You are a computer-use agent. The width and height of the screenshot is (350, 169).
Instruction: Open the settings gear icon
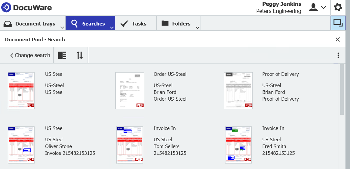[338, 7]
